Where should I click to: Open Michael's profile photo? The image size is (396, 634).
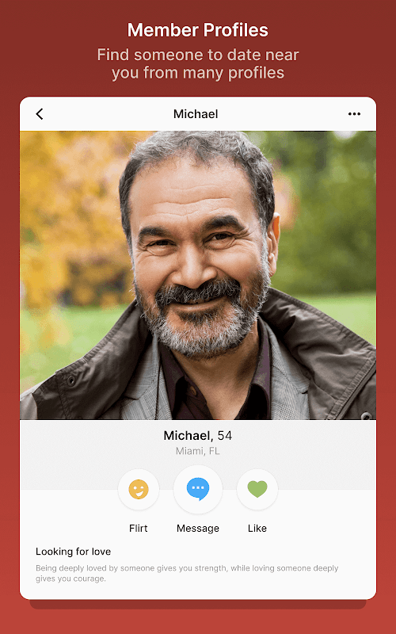pyautogui.click(x=198, y=275)
